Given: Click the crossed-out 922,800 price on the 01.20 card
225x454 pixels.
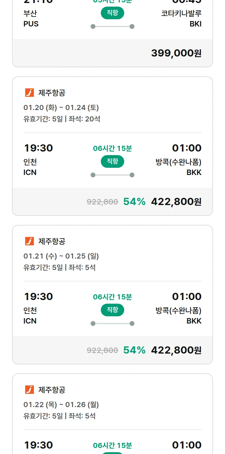Looking at the screenshot, I should click(x=102, y=202).
